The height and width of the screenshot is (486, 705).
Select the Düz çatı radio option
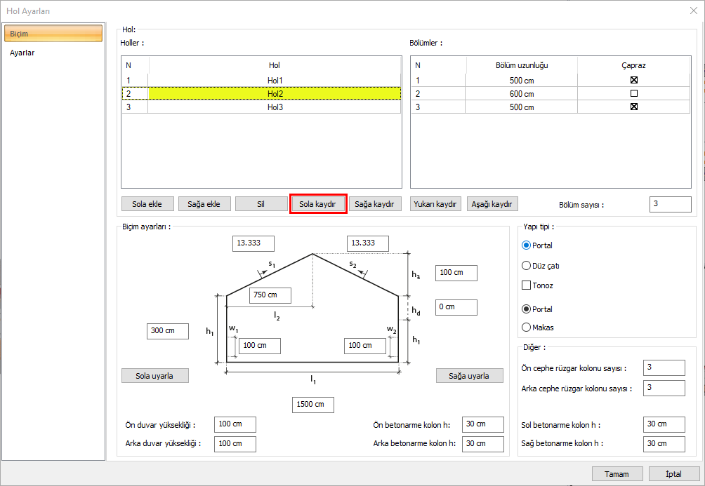click(526, 266)
